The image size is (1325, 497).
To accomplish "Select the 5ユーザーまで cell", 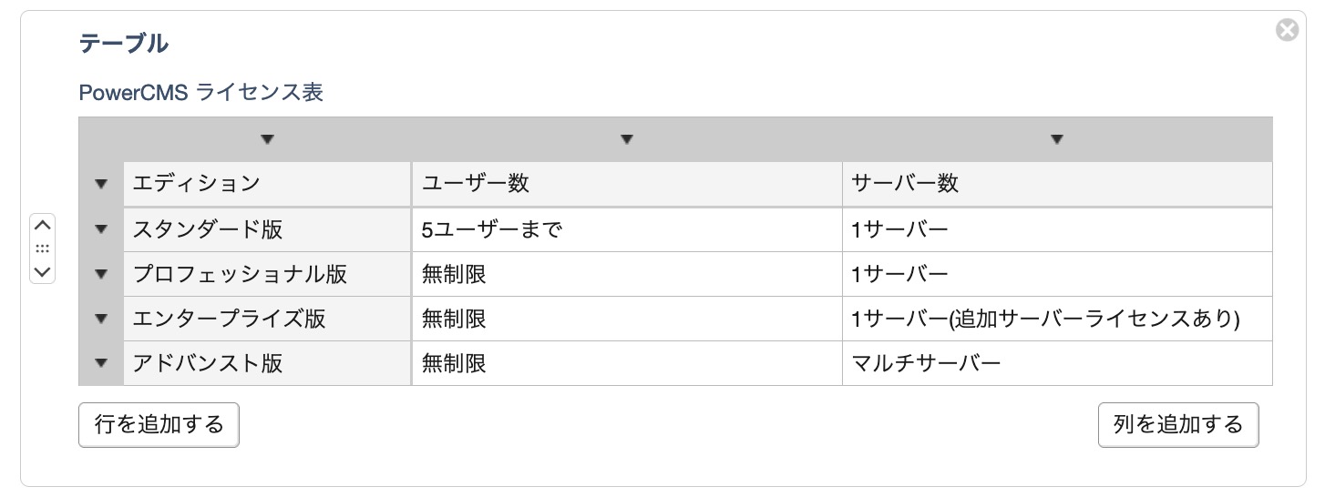I will [626, 230].
